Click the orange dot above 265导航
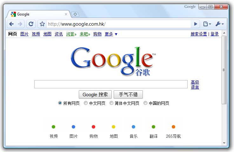Image resolution: width=234 pixels, height=152 pixels. tap(173, 127)
